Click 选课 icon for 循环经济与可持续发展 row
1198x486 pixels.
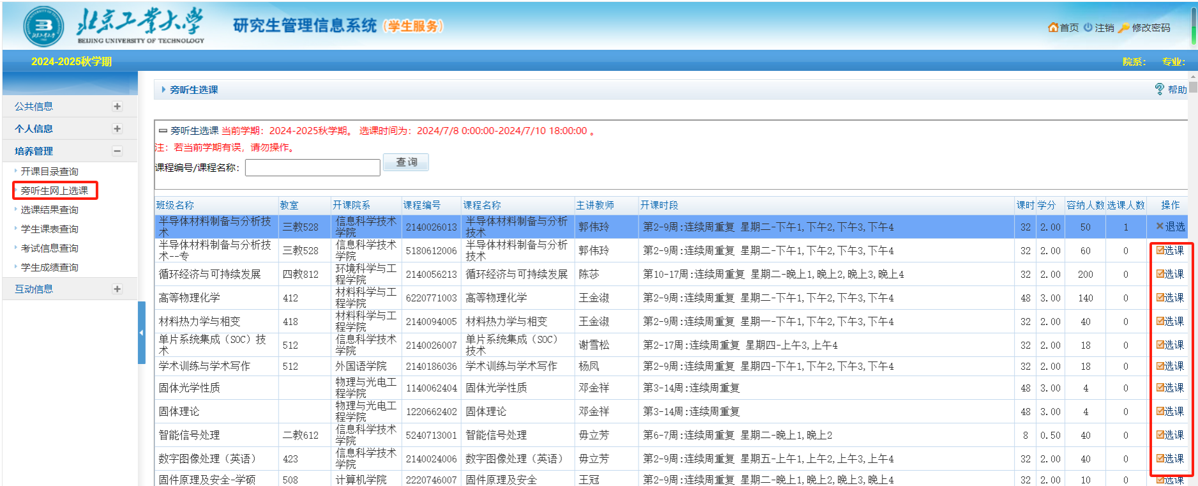coord(1160,274)
